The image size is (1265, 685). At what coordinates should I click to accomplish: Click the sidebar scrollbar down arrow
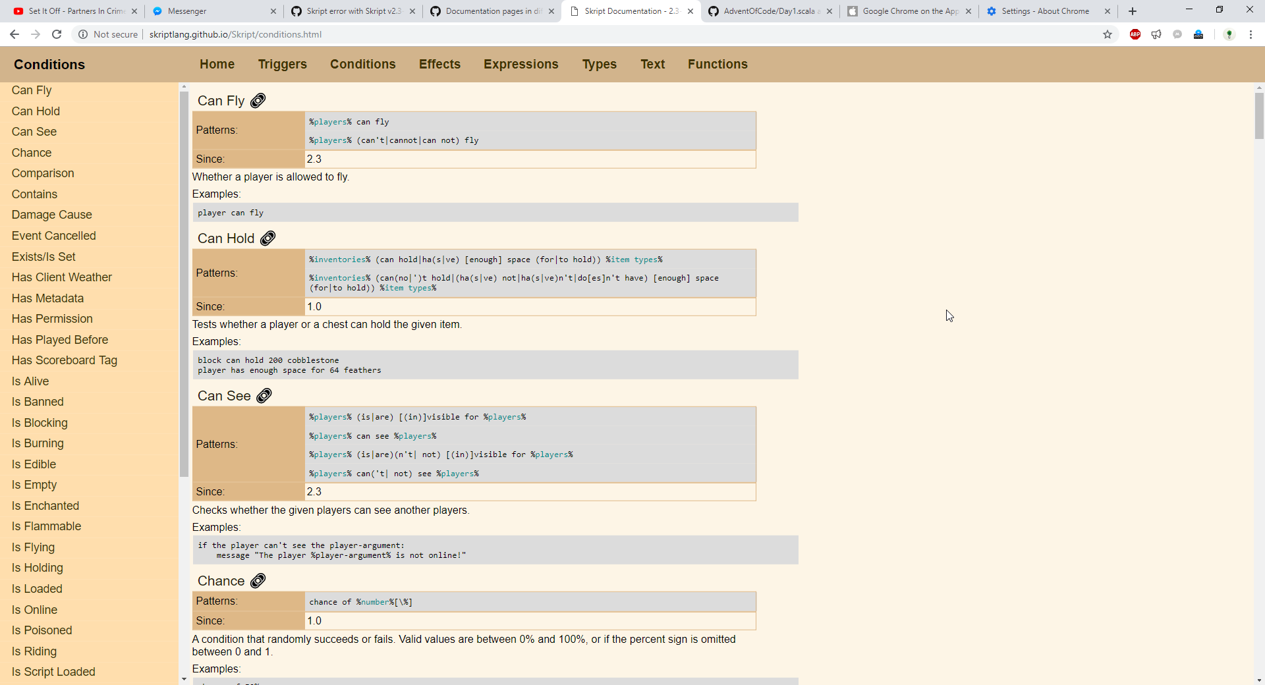(x=184, y=679)
